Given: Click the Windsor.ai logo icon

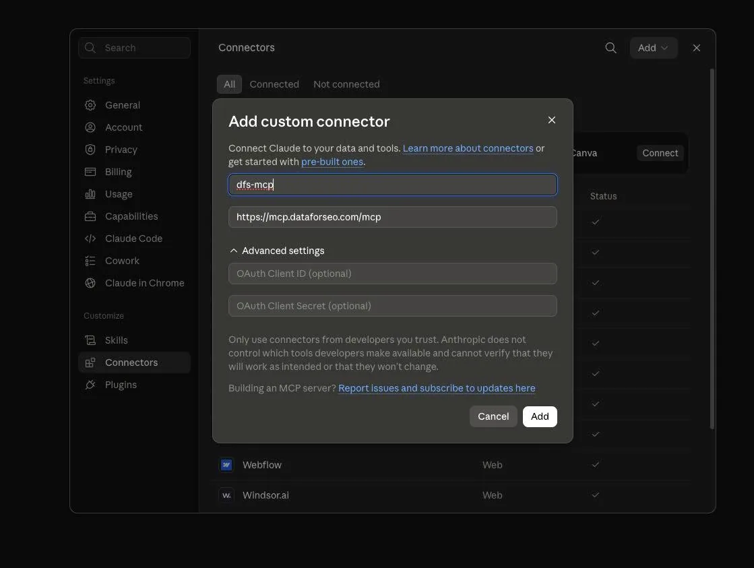Looking at the screenshot, I should [x=226, y=495].
